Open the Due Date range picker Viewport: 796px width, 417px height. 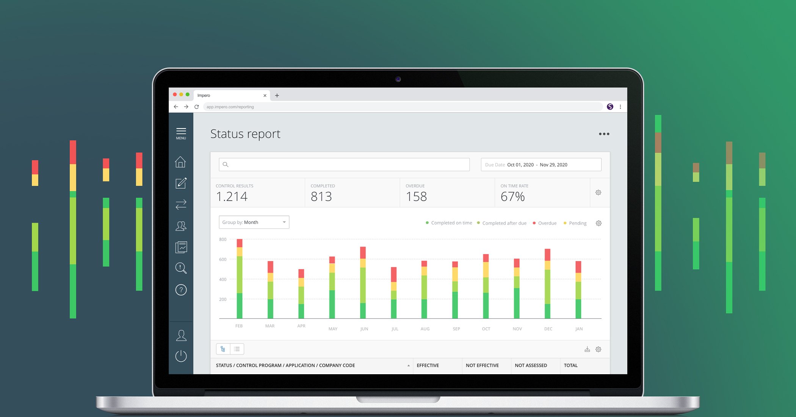[541, 165]
